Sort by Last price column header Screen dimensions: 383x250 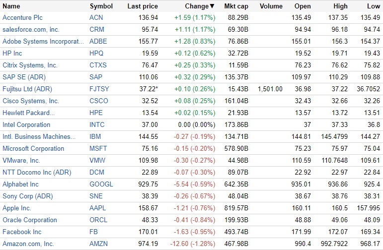[x=143, y=6]
